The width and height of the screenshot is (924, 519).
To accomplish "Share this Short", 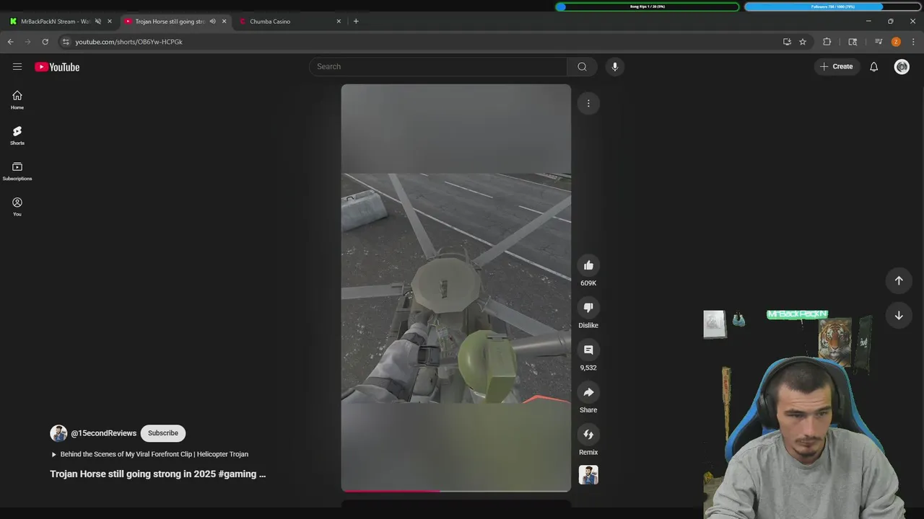I will point(588,392).
